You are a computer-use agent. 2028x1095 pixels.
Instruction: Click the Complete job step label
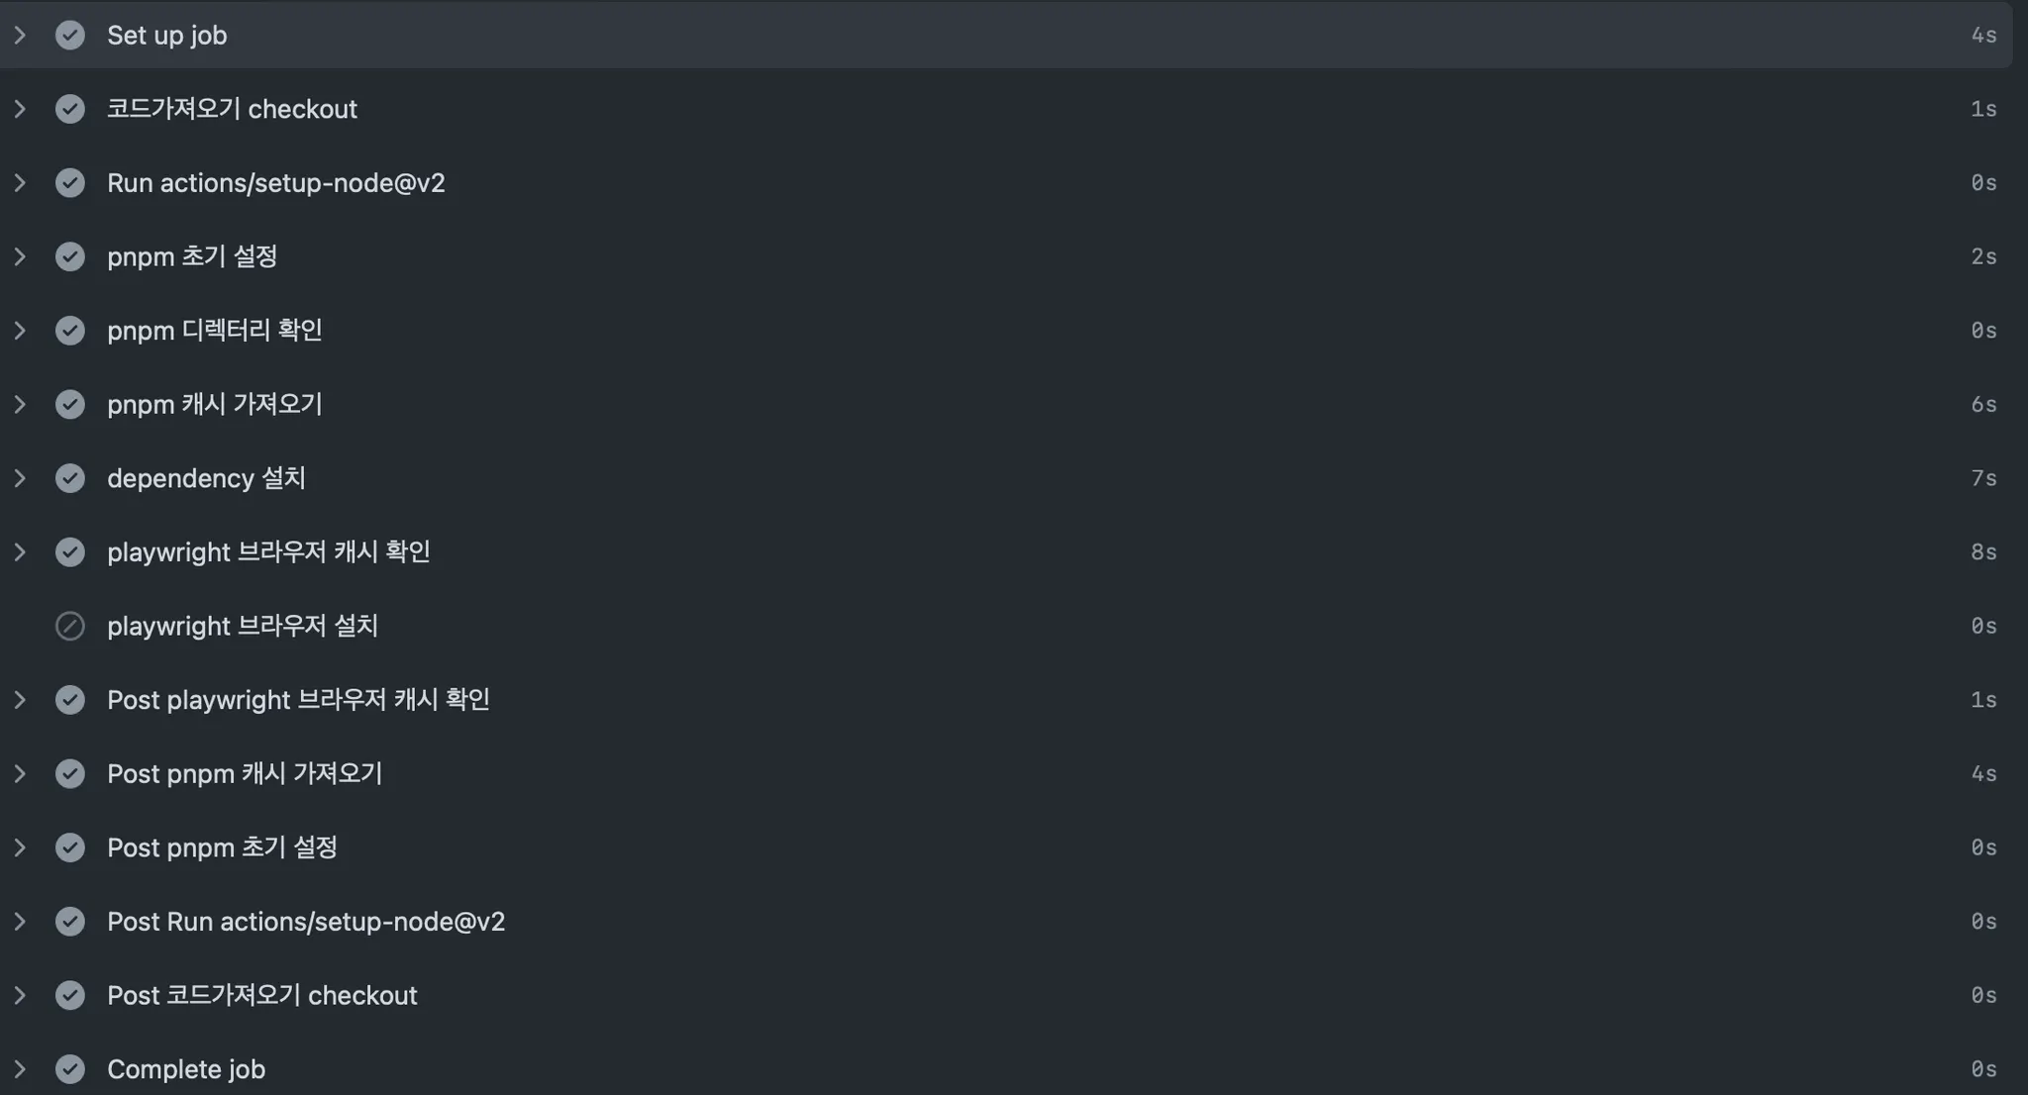click(x=186, y=1069)
